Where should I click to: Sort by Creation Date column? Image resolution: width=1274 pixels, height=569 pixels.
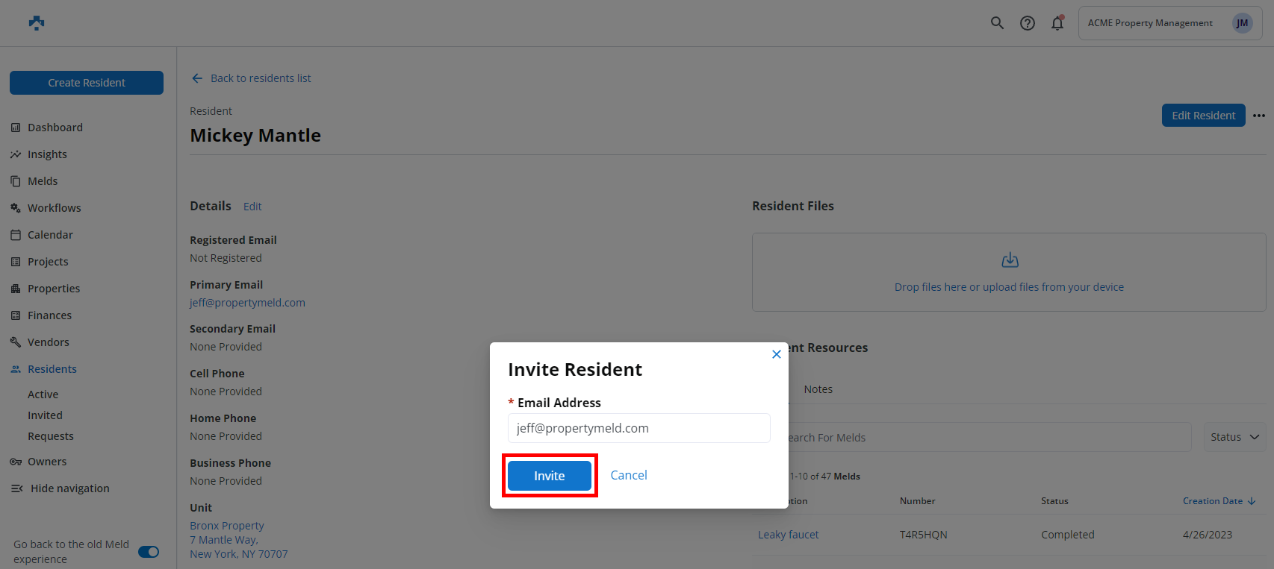tap(1219, 501)
